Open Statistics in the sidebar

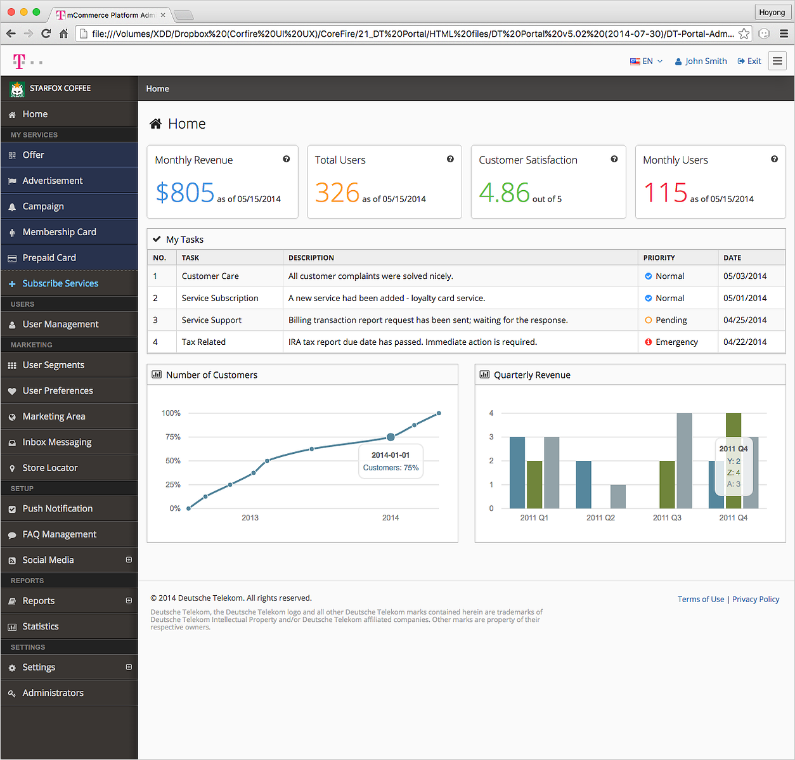click(69, 626)
